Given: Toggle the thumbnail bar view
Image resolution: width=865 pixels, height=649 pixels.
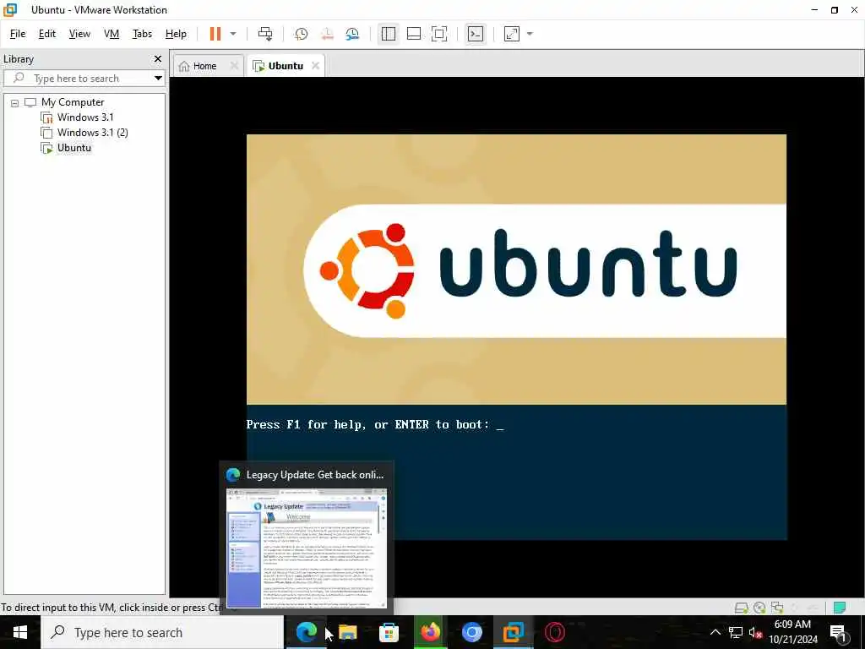Looking at the screenshot, I should [414, 34].
